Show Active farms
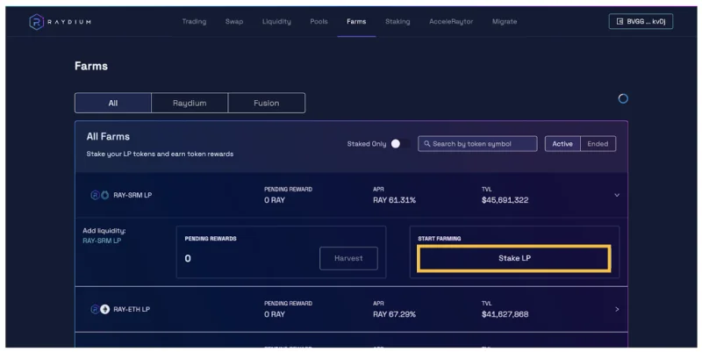Image resolution: width=702 pixels, height=352 pixels. pos(562,144)
